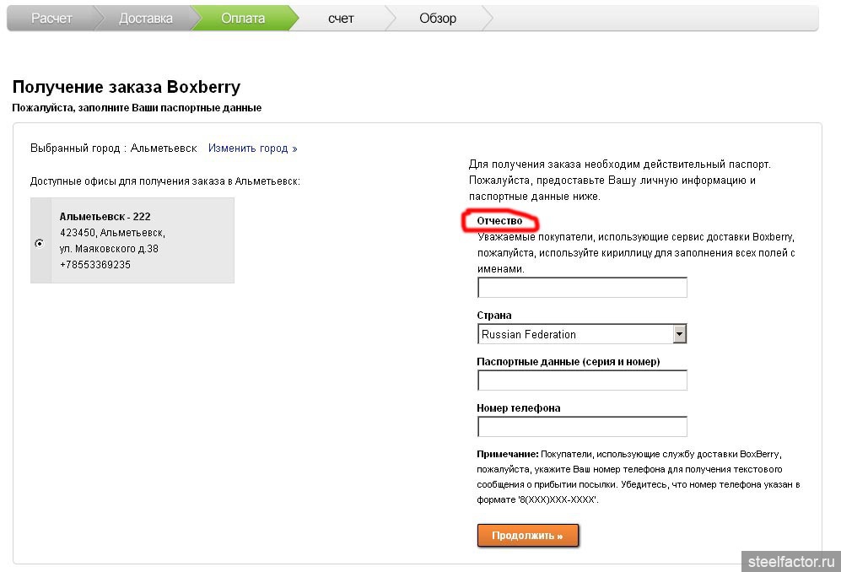This screenshot has width=841, height=572.
Task: Switch to the Доставка step tab
Action: pyautogui.click(x=145, y=18)
